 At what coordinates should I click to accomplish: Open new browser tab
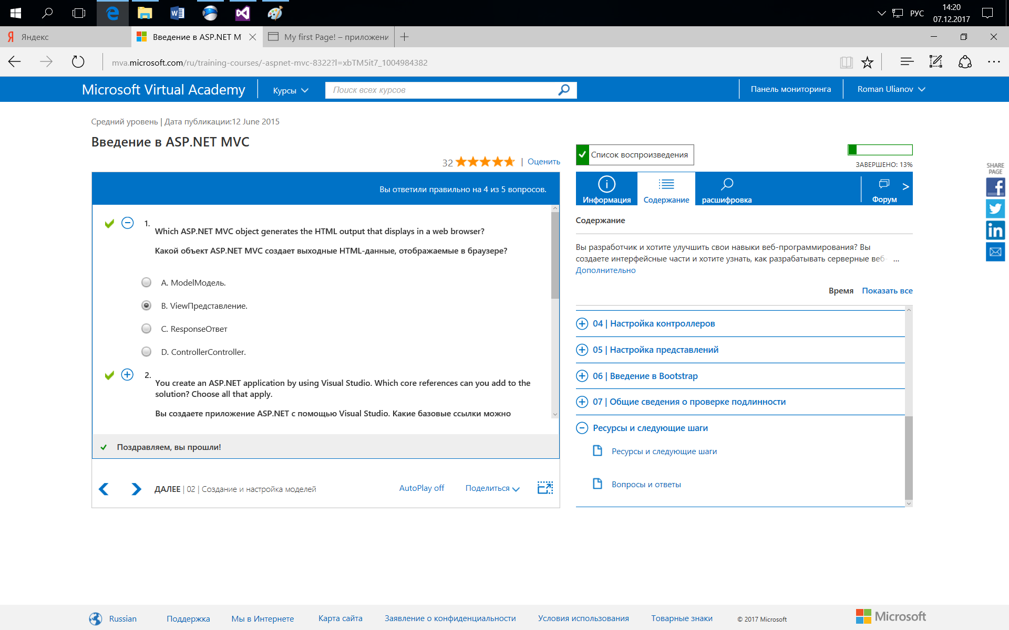[x=404, y=37]
